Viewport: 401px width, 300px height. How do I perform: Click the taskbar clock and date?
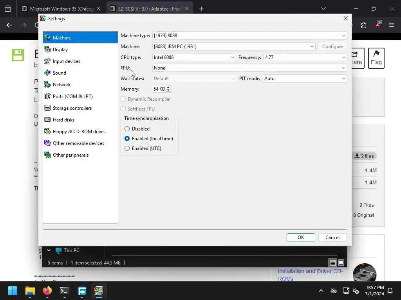(374, 291)
